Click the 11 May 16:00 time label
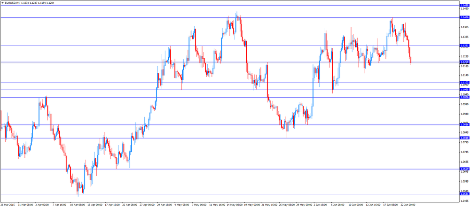Screen dimensions: 470x207 (217, 205)
